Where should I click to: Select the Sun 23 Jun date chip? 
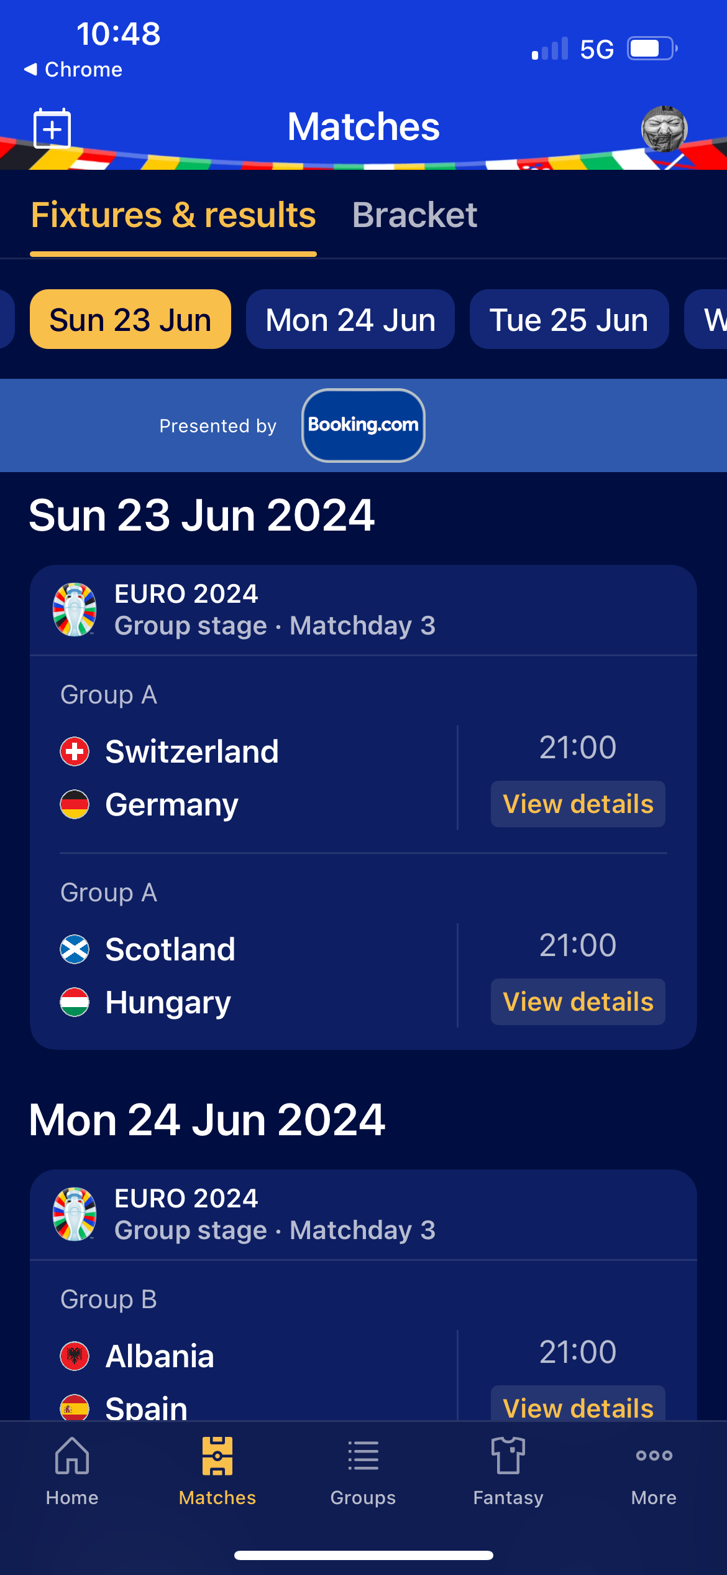tap(130, 319)
